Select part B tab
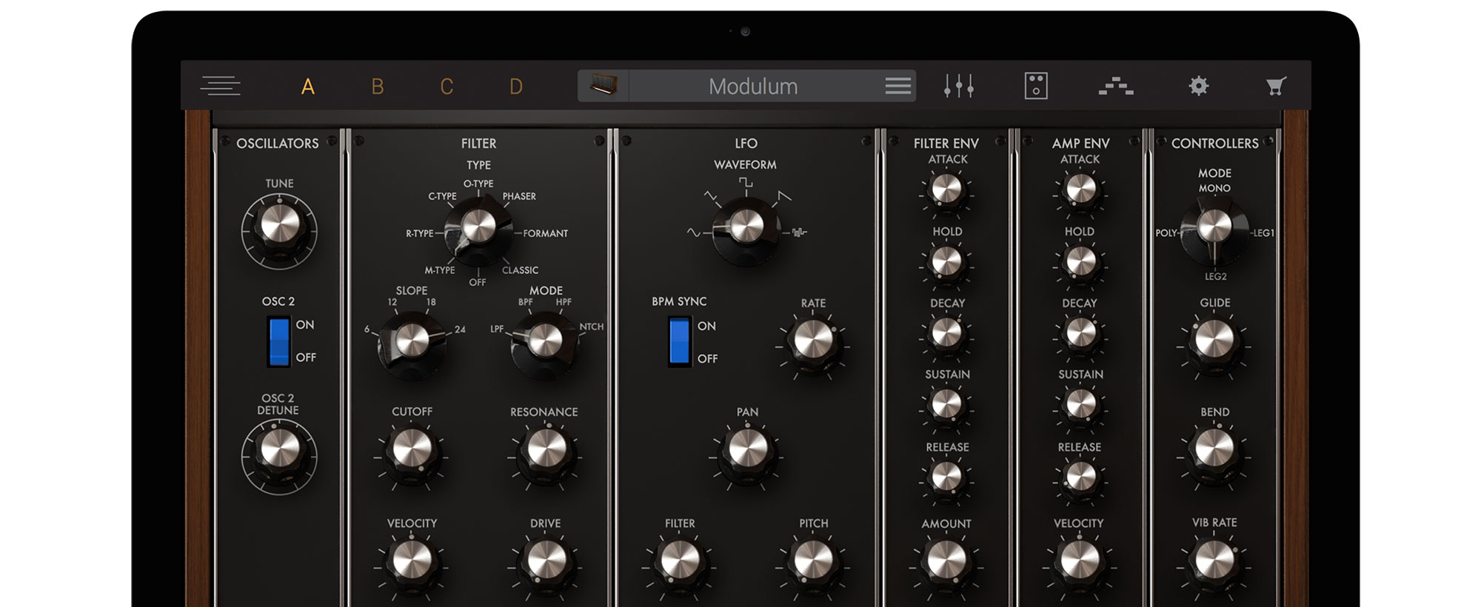The image size is (1481, 607). pyautogui.click(x=378, y=87)
